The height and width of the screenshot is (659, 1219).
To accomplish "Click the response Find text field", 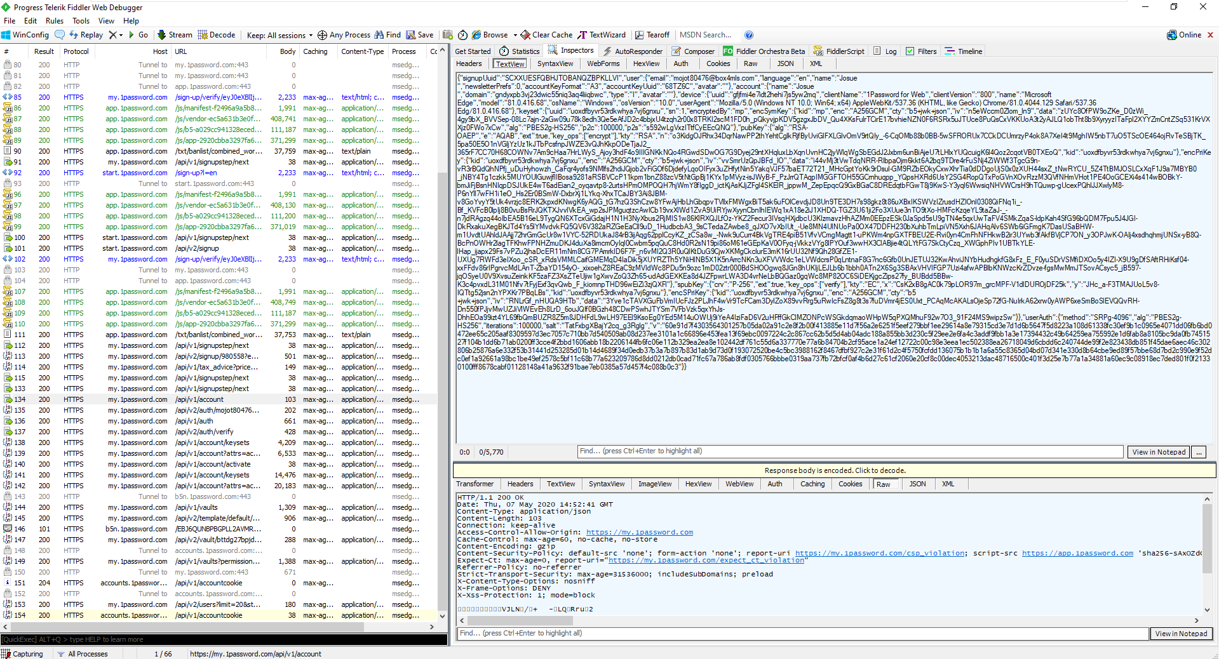I will (803, 634).
